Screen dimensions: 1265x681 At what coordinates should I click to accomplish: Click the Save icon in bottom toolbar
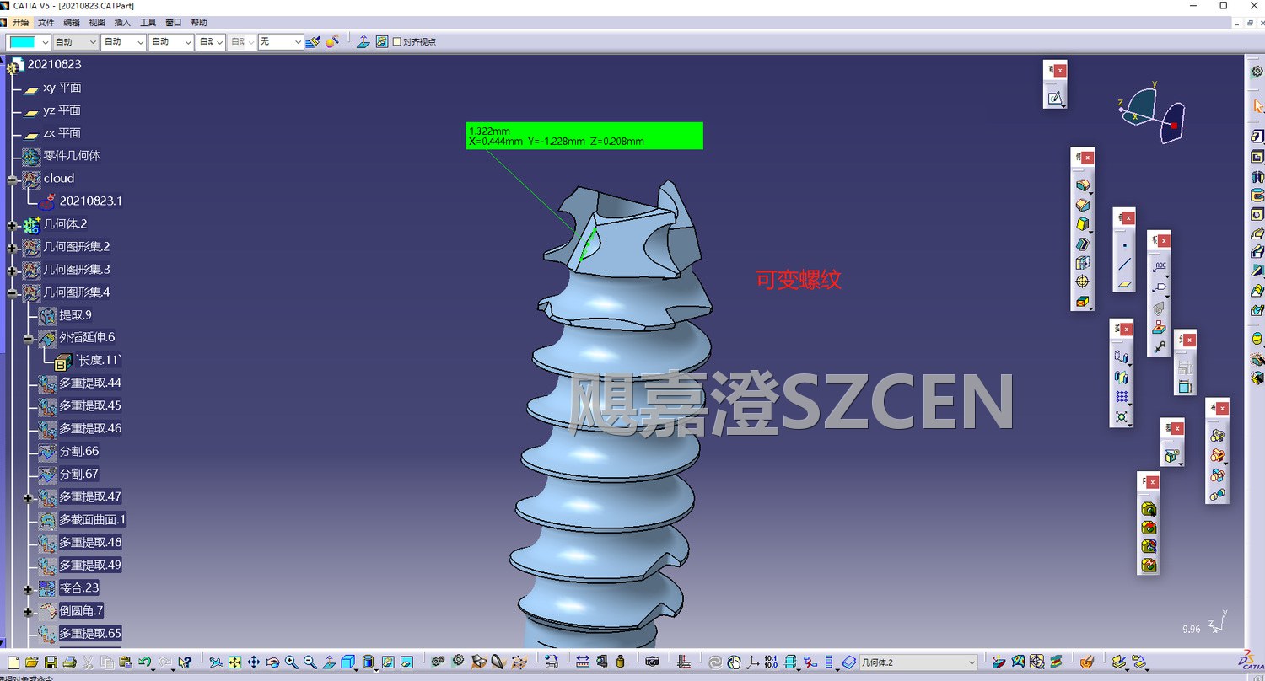[51, 662]
